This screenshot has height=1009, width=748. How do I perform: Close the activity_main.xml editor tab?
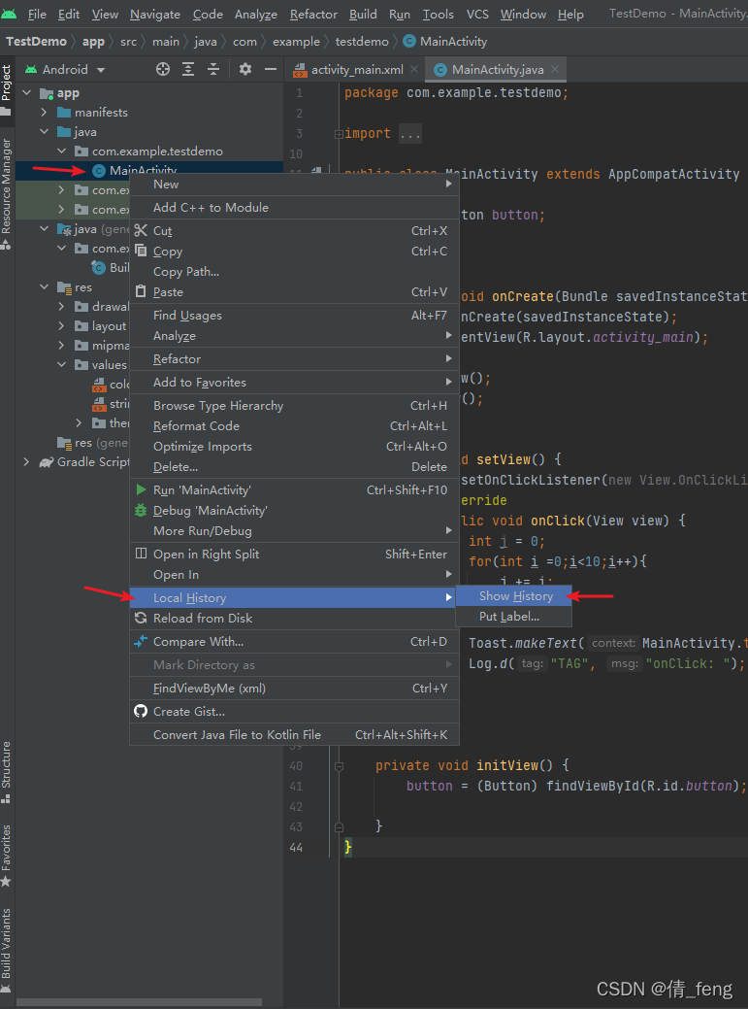[414, 69]
